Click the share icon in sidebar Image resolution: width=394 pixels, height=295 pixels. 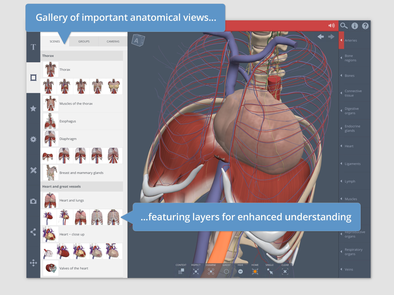pos(33,232)
